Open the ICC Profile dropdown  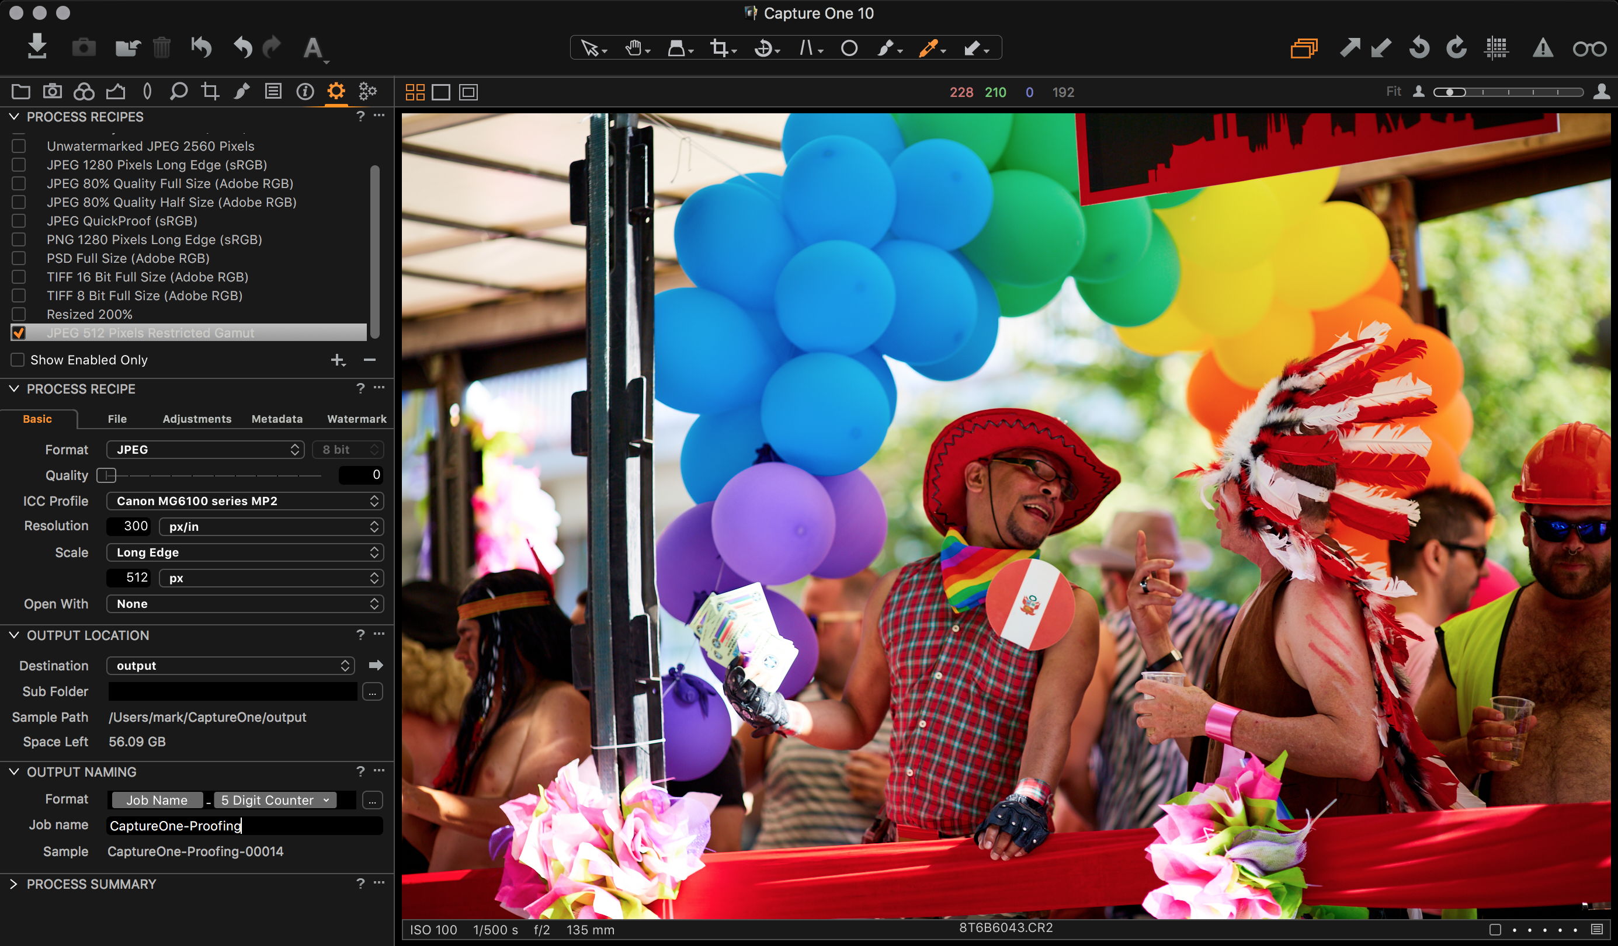245,500
